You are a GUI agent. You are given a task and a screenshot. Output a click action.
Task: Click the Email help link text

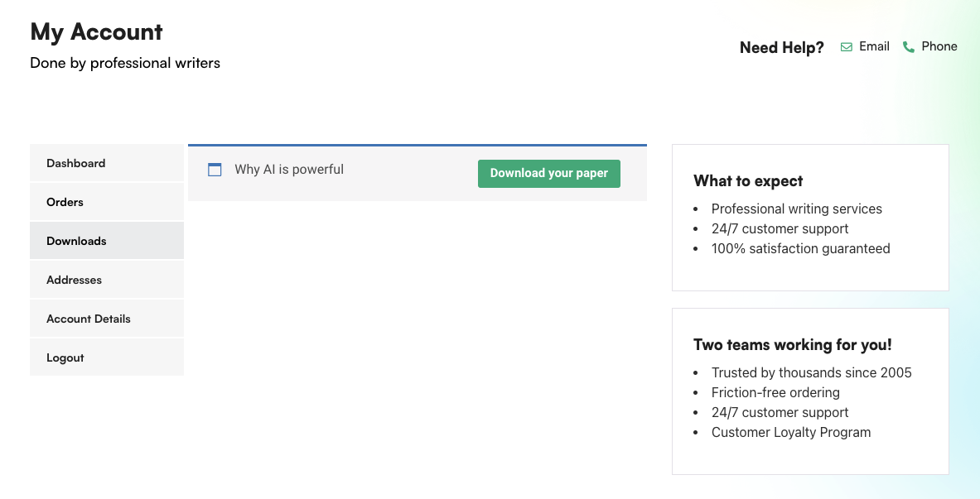point(874,46)
